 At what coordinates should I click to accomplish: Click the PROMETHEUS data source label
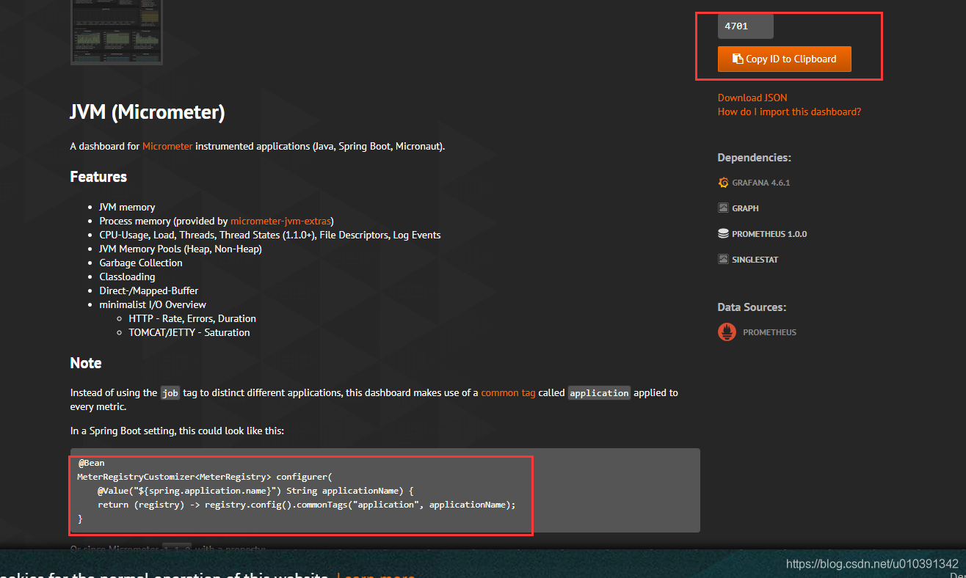[769, 332]
